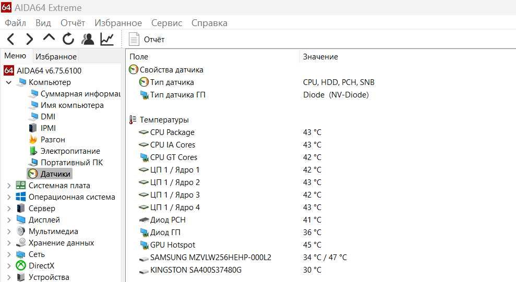Click the Электропитание battery icon
The width and height of the screenshot is (516, 282).
[33, 151]
